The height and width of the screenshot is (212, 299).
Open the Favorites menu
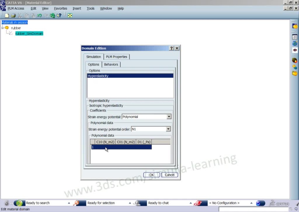tap(60, 8)
